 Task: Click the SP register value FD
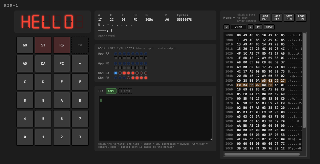135,20
